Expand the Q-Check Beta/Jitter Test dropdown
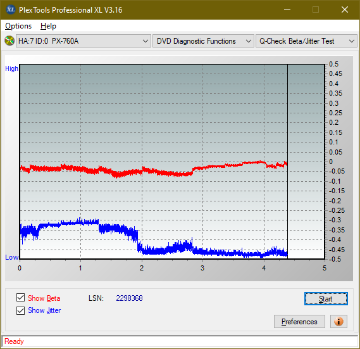This screenshot has height=349, width=360. click(x=306, y=41)
